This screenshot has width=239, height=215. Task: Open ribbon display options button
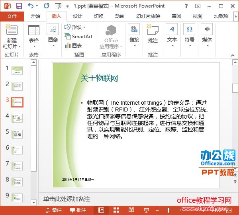[x=198, y=6]
